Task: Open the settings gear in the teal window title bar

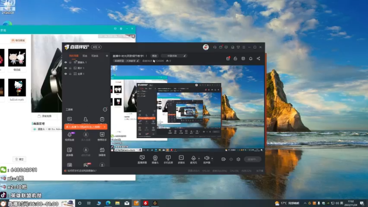Action: coord(121,29)
